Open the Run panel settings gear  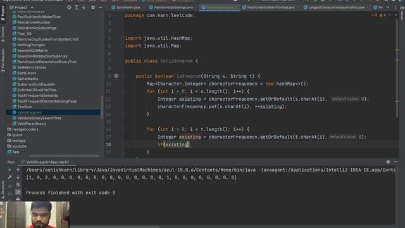tap(388, 162)
